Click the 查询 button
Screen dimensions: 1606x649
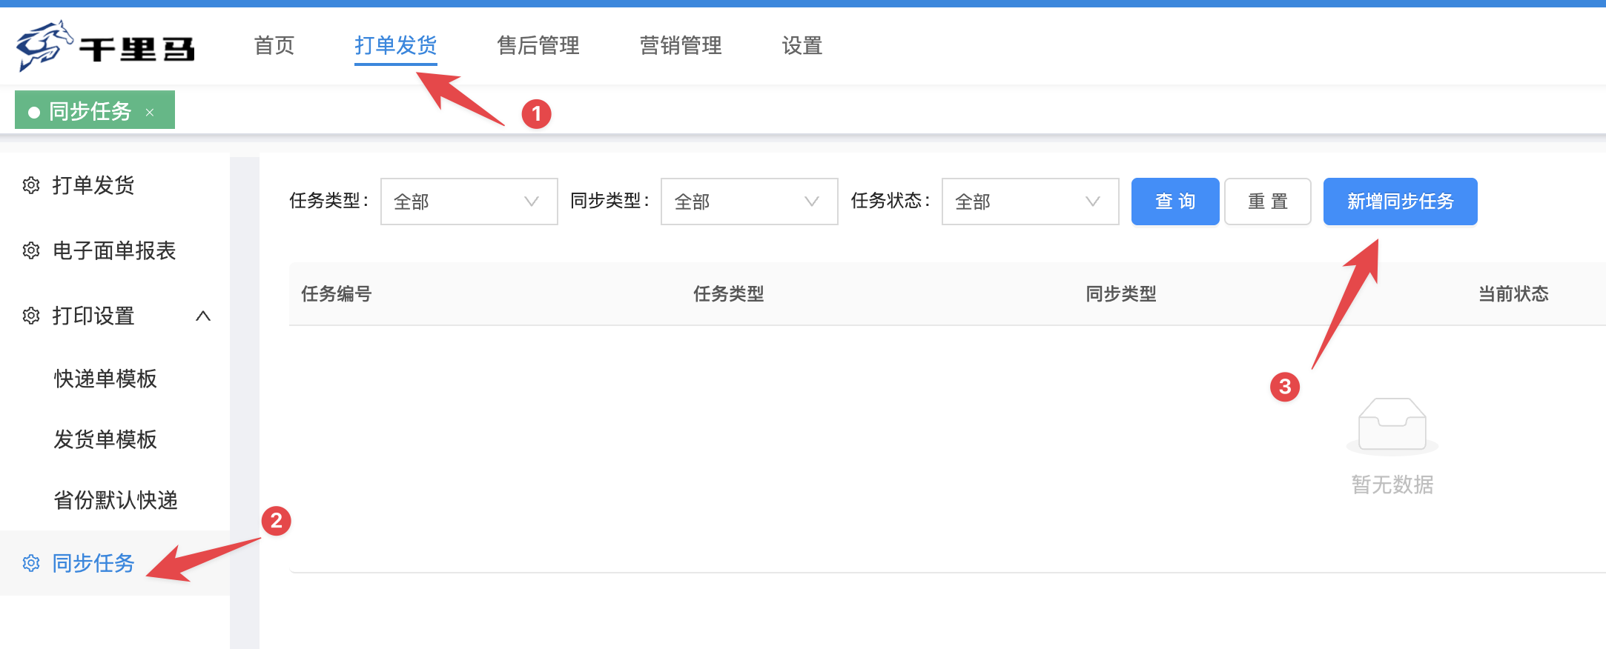coord(1175,202)
